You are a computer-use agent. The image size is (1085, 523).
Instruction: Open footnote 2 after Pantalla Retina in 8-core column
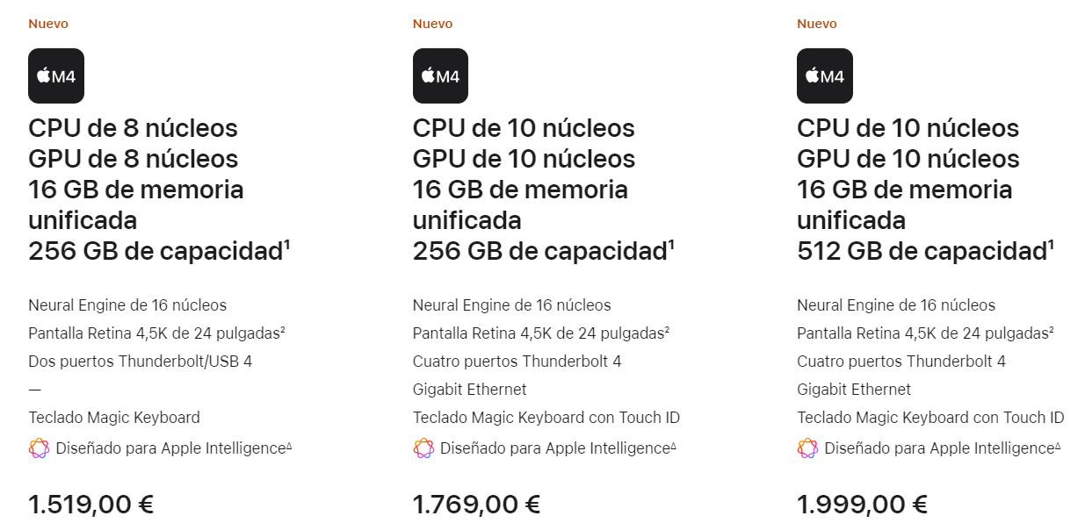(282, 329)
